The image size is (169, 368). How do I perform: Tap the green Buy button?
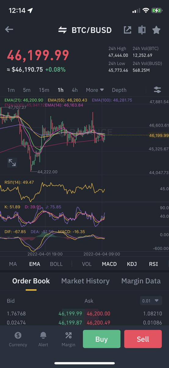pos(102,339)
